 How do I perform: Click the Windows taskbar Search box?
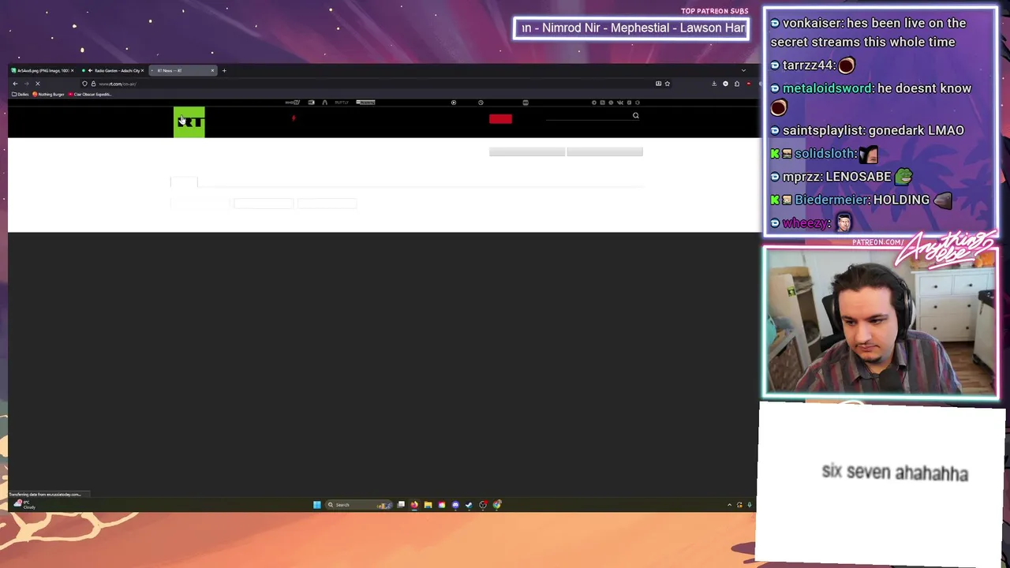click(359, 505)
